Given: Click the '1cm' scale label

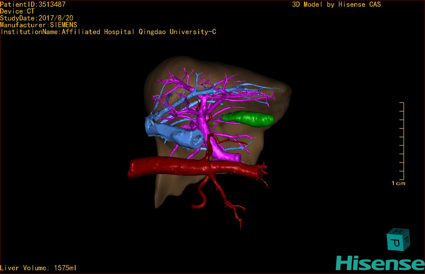Looking at the screenshot, I should point(398,183).
